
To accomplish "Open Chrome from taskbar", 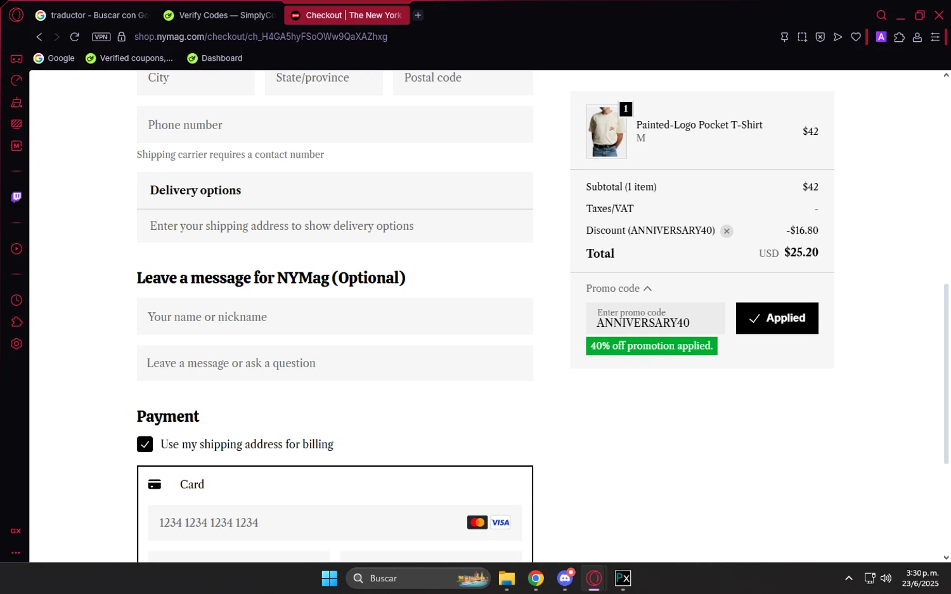I will tap(536, 578).
